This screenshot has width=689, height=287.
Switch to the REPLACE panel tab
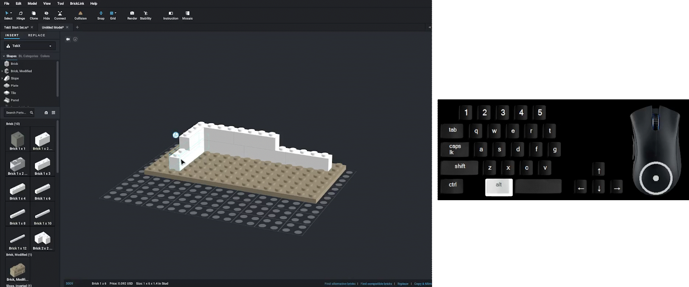(x=37, y=35)
